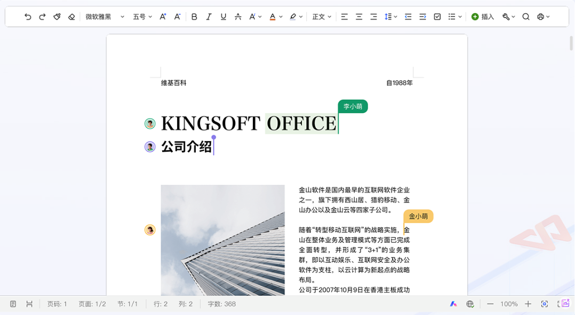Click the 插入 insert menu button
The width and height of the screenshot is (575, 315).
point(483,17)
